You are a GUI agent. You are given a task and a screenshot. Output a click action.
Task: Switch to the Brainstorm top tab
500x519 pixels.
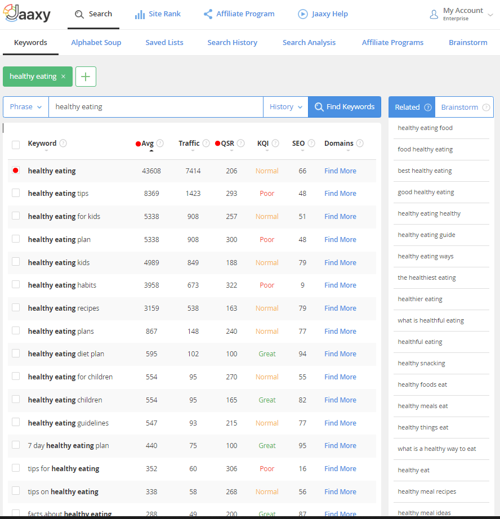(468, 43)
